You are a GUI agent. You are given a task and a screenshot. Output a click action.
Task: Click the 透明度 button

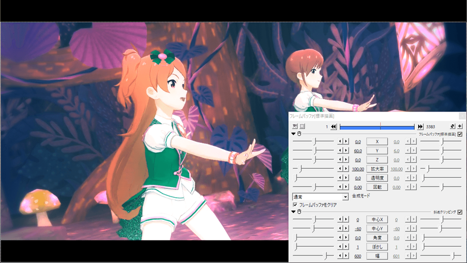pos(377,178)
